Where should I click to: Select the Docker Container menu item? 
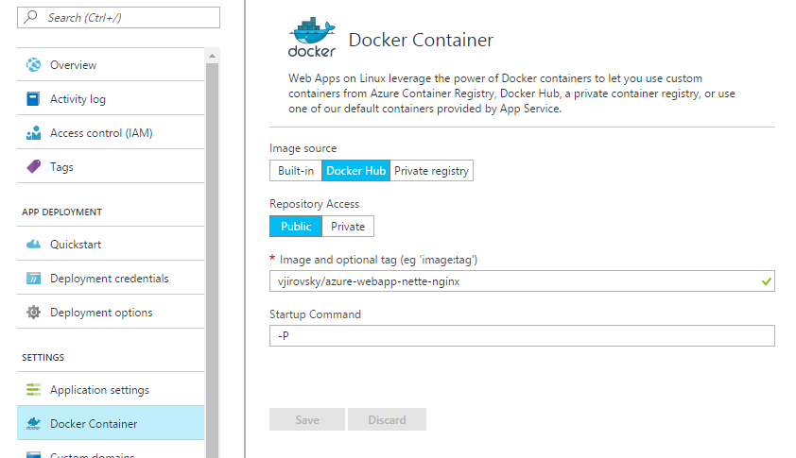tap(111, 423)
